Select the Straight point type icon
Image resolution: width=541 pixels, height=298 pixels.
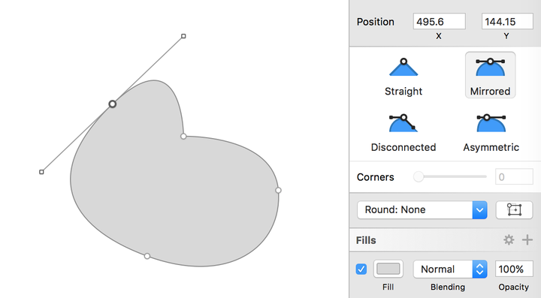pyautogui.click(x=403, y=68)
